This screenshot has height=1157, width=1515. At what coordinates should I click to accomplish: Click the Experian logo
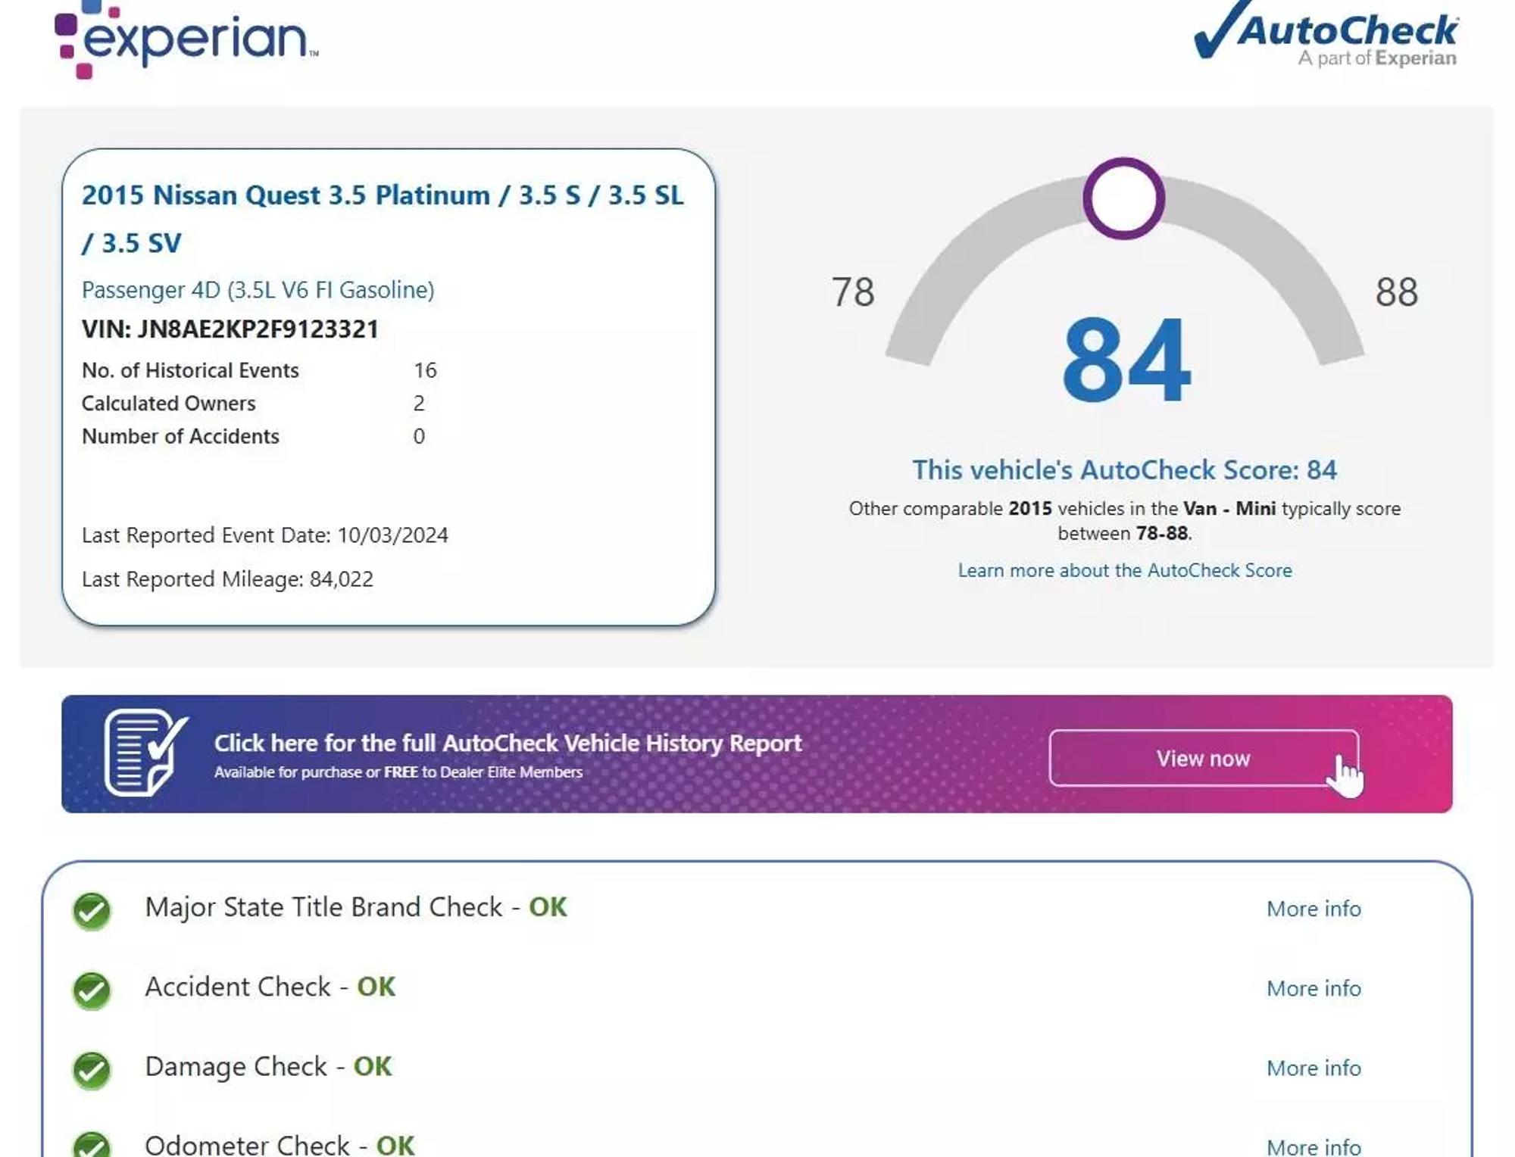click(186, 39)
